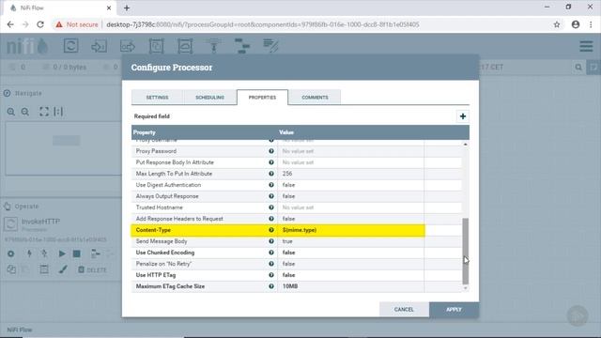Open help for Put Response Body In Attribute
Image resolution: width=601 pixels, height=338 pixels.
coord(271,162)
